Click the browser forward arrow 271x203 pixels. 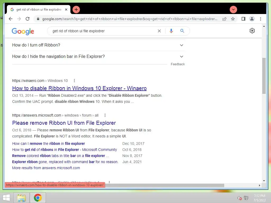click(x=19, y=19)
